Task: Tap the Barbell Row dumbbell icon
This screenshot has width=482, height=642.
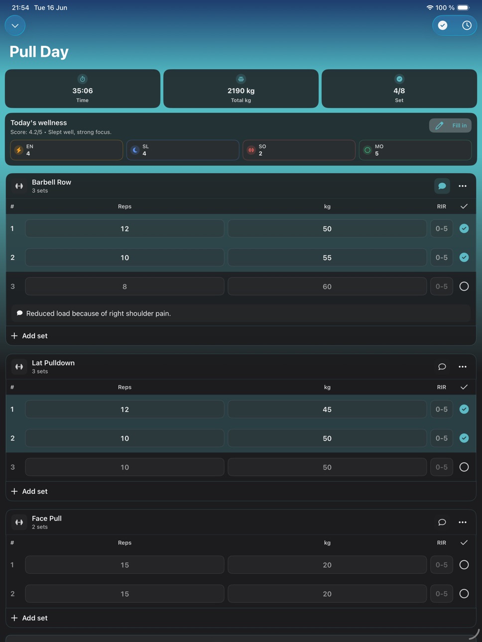Action: click(19, 186)
